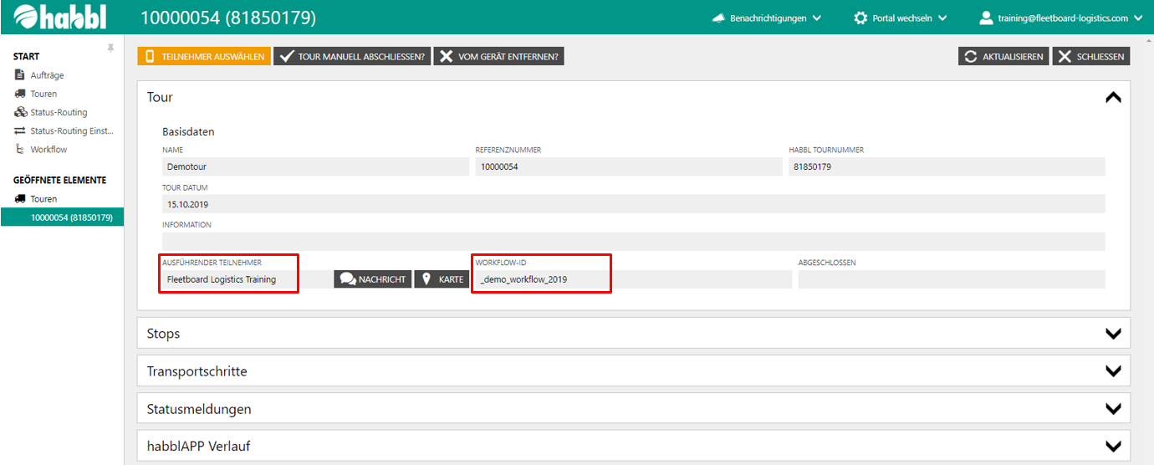Refresh with the Aktualisieren button
This screenshot has width=1154, height=465.
coord(1003,56)
